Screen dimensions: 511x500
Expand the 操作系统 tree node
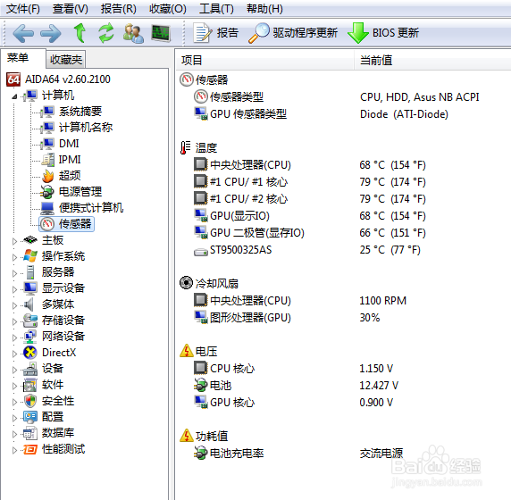[x=14, y=257]
